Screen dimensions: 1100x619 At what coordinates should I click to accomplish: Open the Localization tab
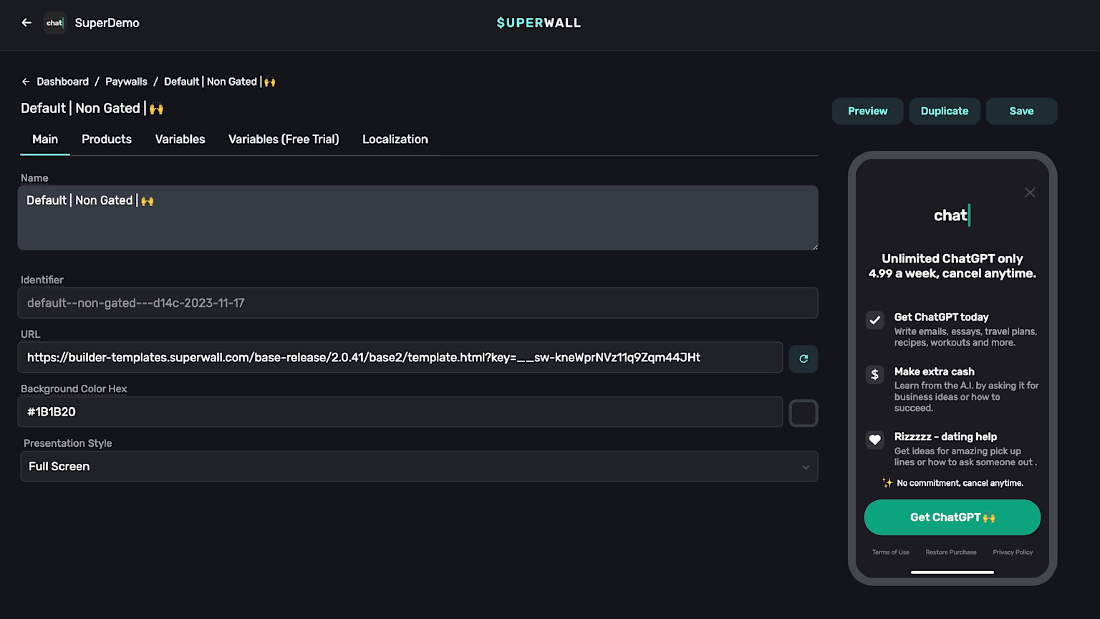coord(395,140)
